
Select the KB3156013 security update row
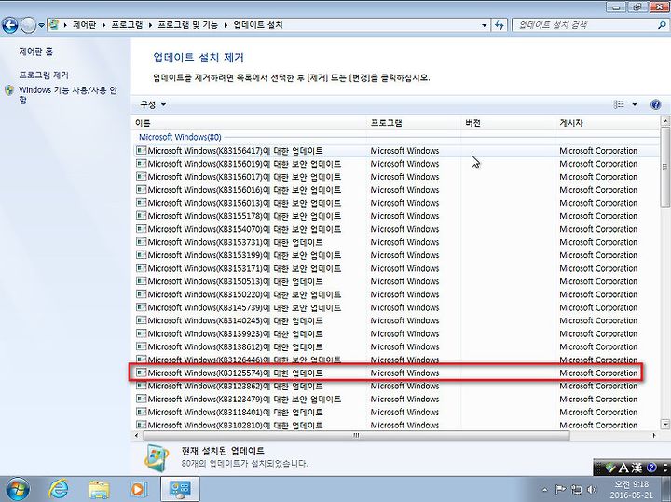point(396,203)
